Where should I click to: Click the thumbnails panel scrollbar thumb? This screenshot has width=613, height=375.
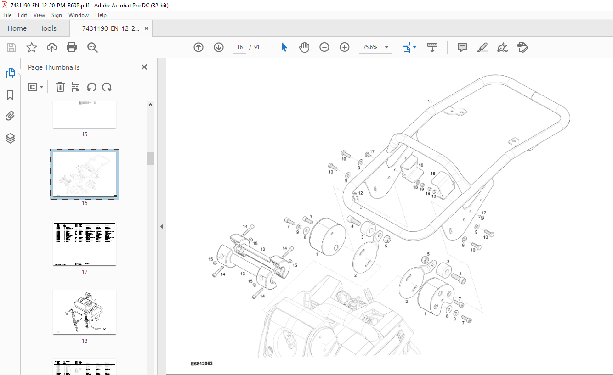pyautogui.click(x=150, y=159)
